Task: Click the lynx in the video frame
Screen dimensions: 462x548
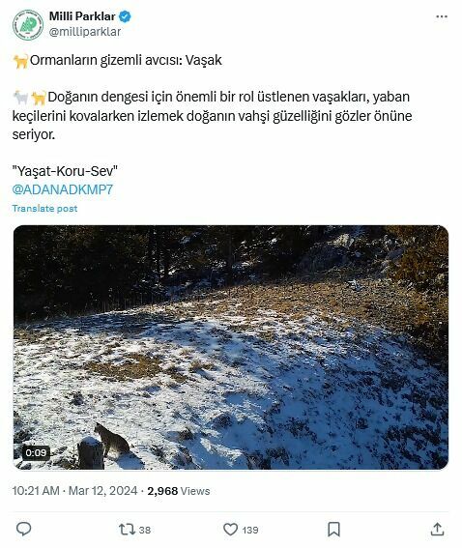Action: tap(112, 440)
